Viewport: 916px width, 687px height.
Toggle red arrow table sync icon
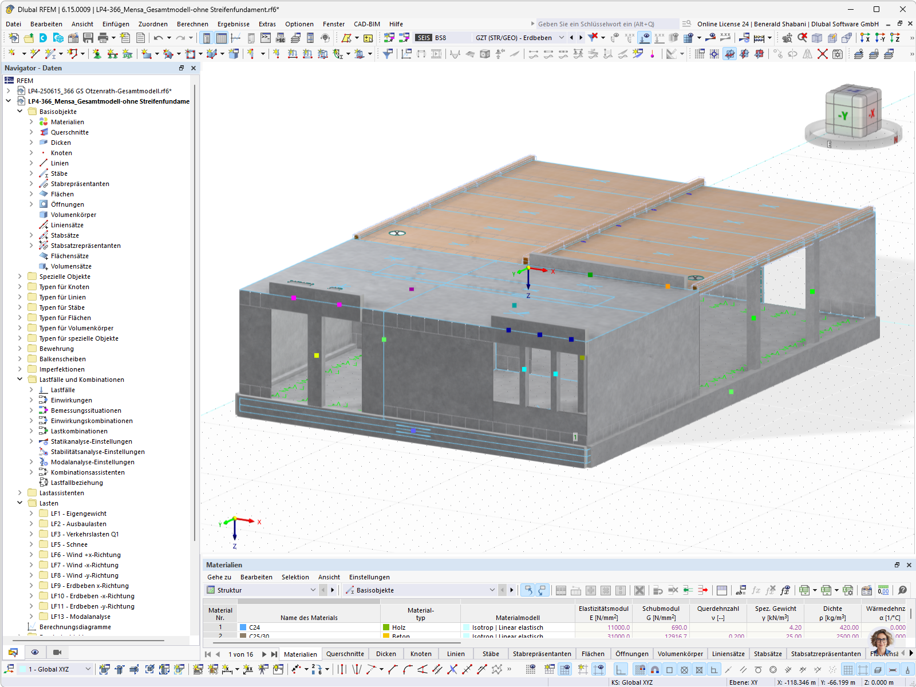pyautogui.click(x=703, y=590)
